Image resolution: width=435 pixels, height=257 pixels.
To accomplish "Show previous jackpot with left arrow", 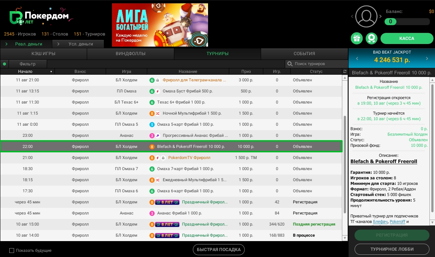I will coord(357,59).
